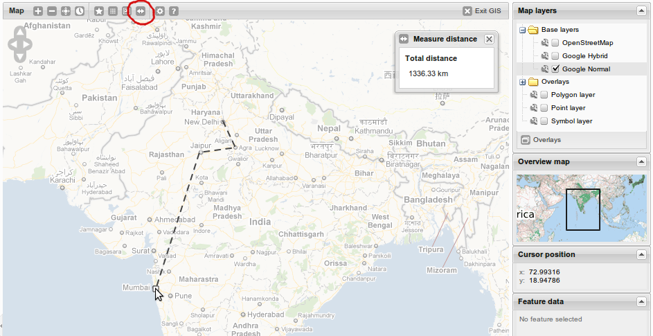The height and width of the screenshot is (336, 653).
Task: Select the Google Normal layer label
Action: [586, 69]
